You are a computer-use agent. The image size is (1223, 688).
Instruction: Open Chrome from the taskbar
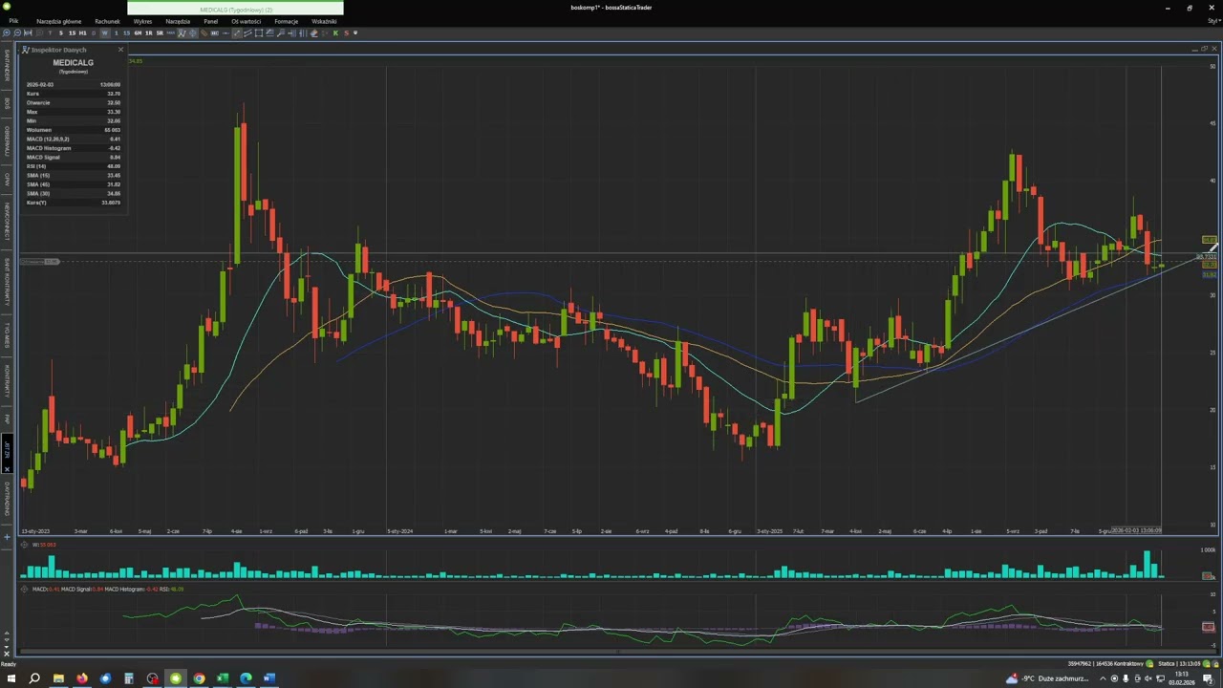click(x=199, y=678)
